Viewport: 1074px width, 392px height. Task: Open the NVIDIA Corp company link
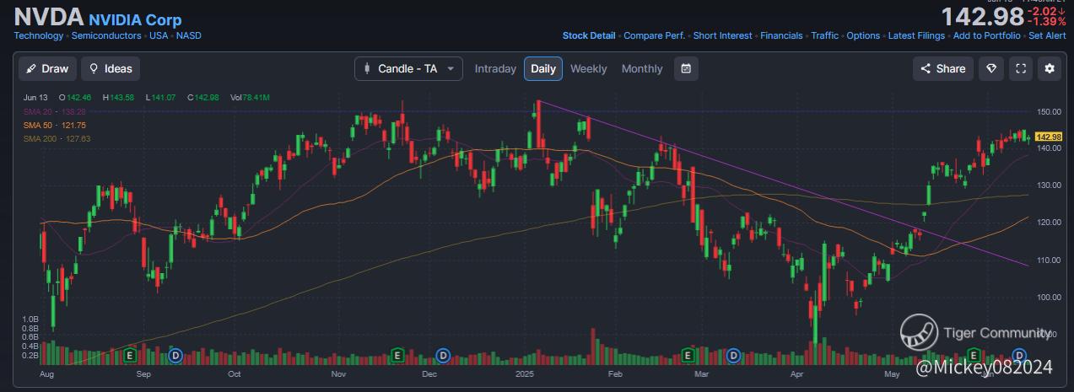(135, 19)
